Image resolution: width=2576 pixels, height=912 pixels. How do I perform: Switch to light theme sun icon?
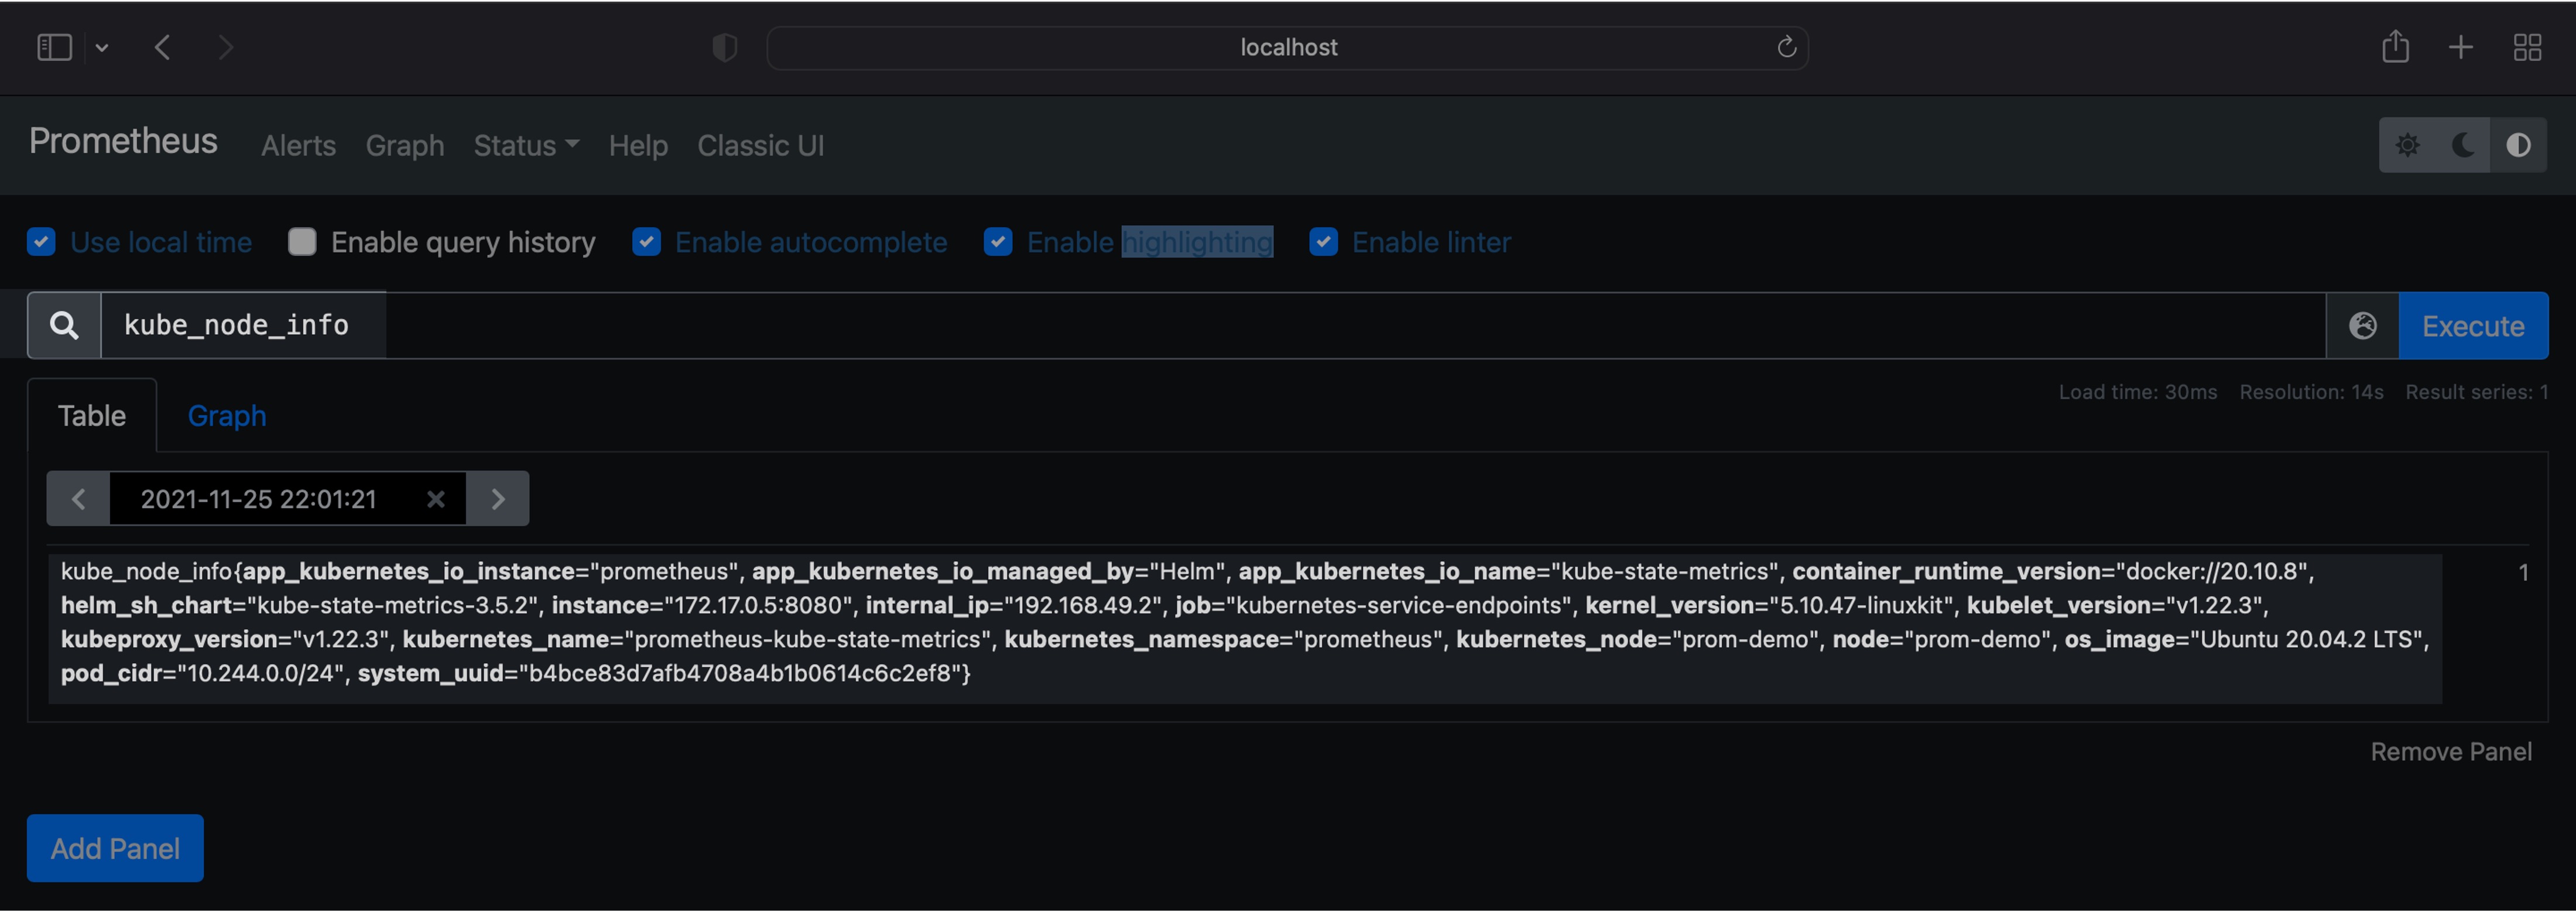2407,146
